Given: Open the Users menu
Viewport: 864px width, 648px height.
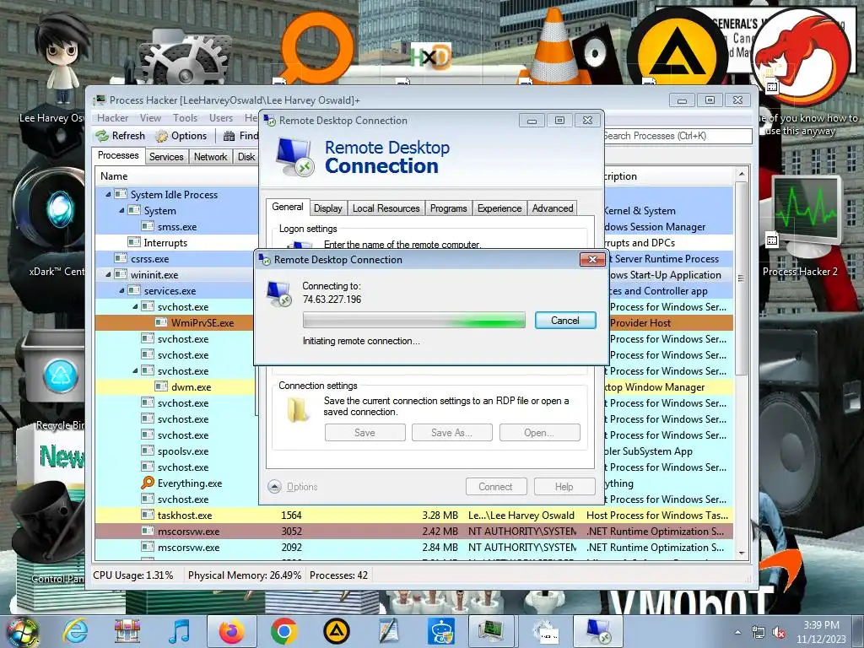Looking at the screenshot, I should click(x=221, y=118).
